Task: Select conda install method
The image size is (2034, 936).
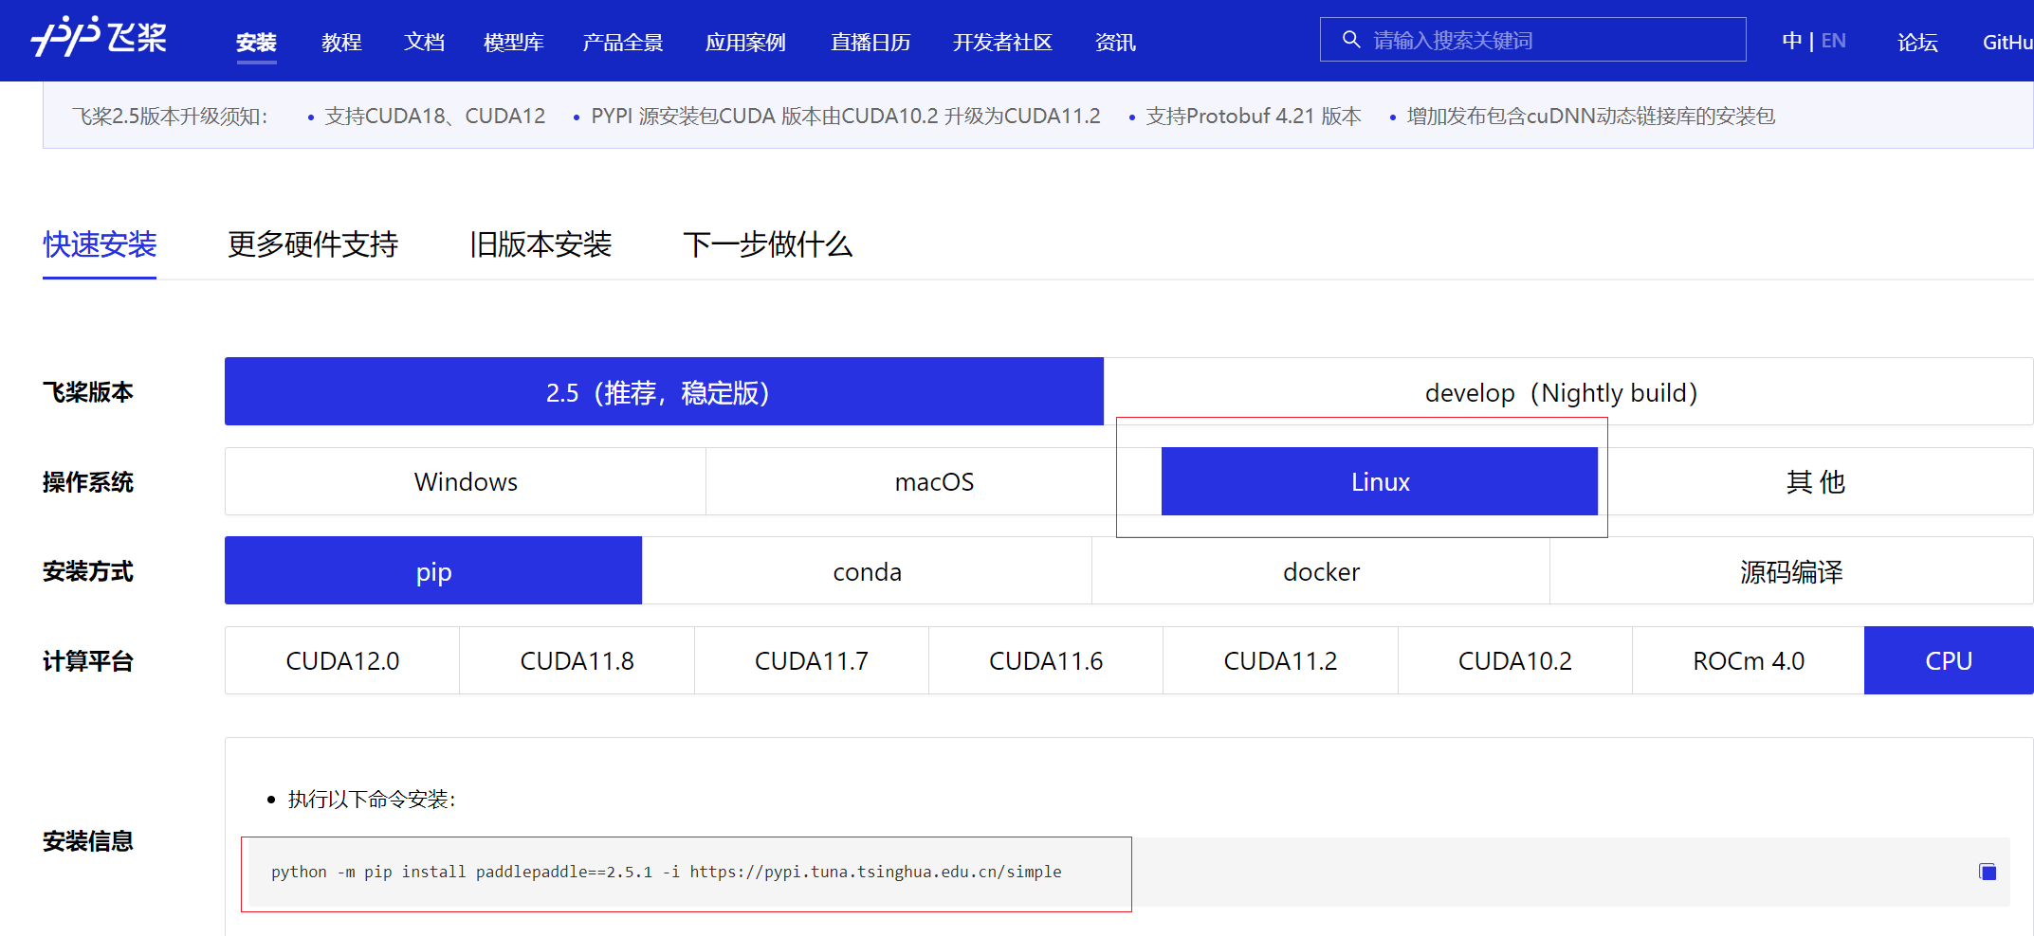Action: click(867, 570)
